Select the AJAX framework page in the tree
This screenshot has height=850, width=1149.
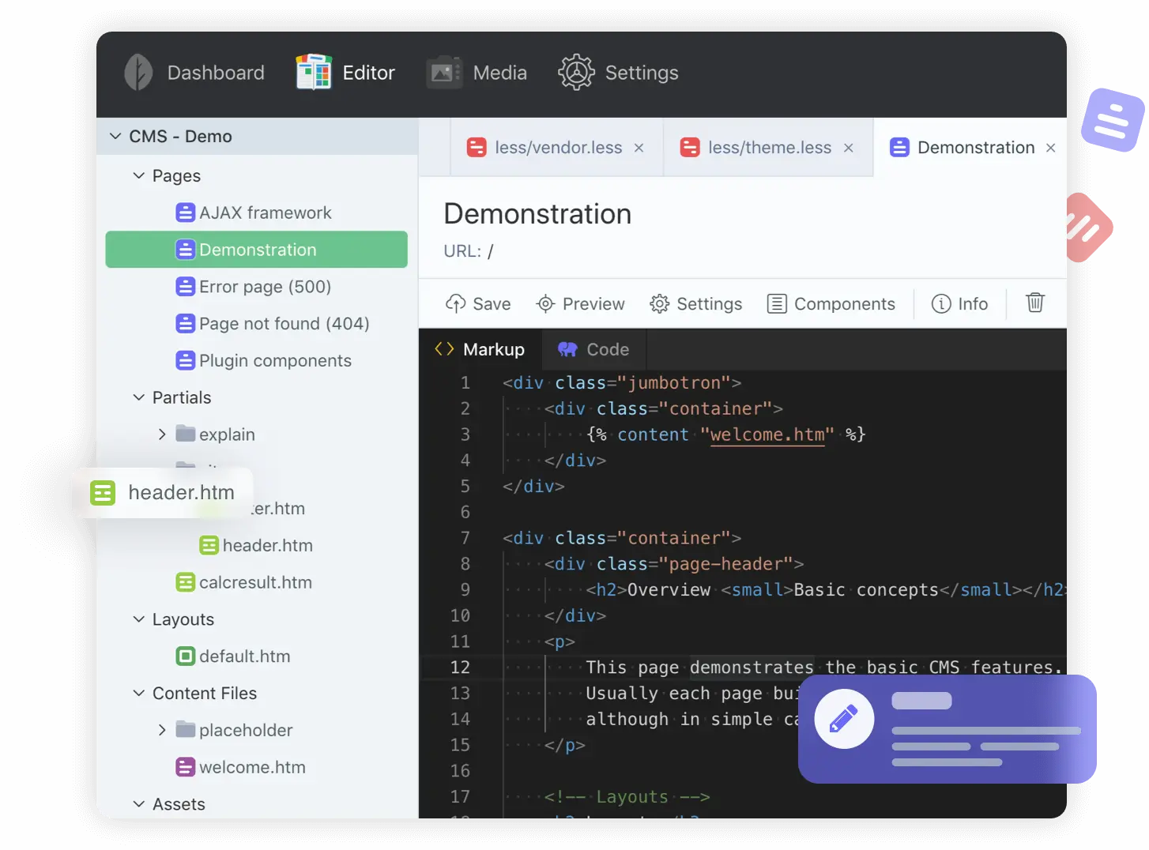click(x=265, y=212)
